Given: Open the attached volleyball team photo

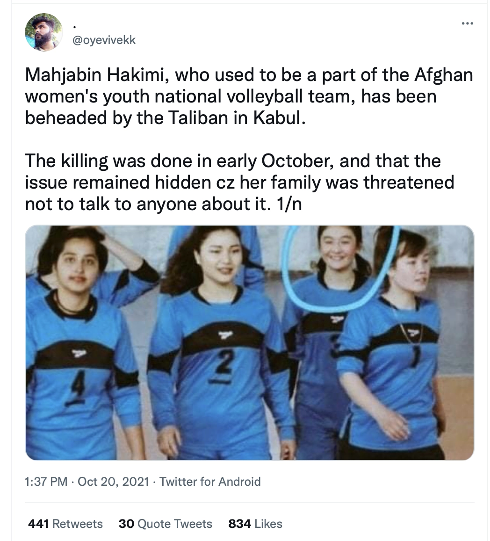Looking at the screenshot, I should (x=250, y=343).
